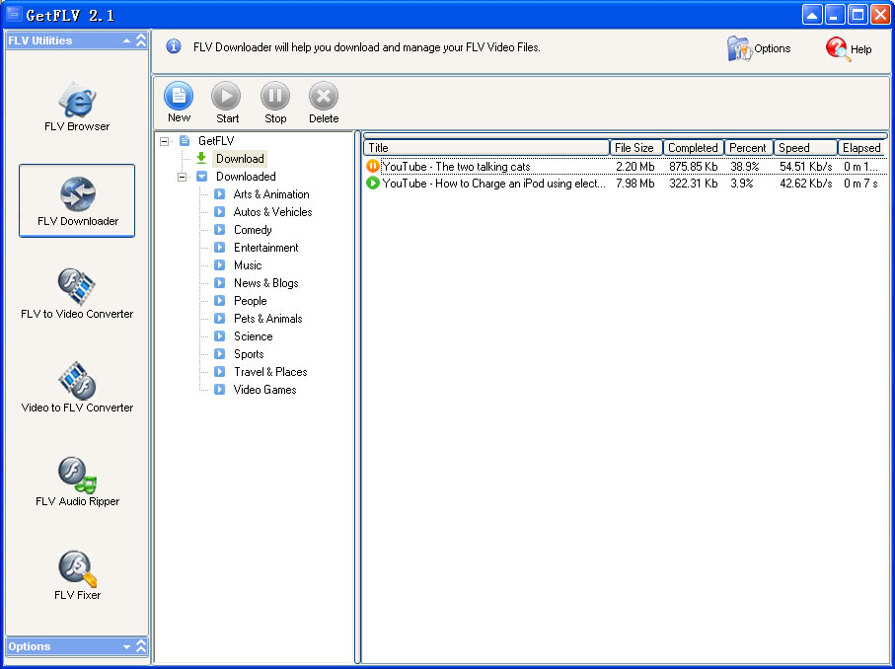Sort by Speed column header

click(x=805, y=148)
